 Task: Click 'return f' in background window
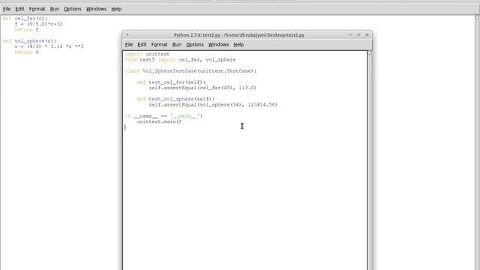coord(26,30)
